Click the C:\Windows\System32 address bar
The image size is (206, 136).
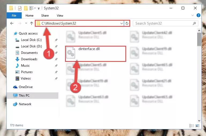80,23
